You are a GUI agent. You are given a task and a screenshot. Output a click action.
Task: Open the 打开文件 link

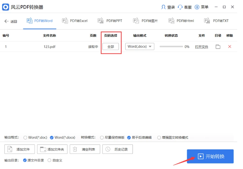point(201,47)
